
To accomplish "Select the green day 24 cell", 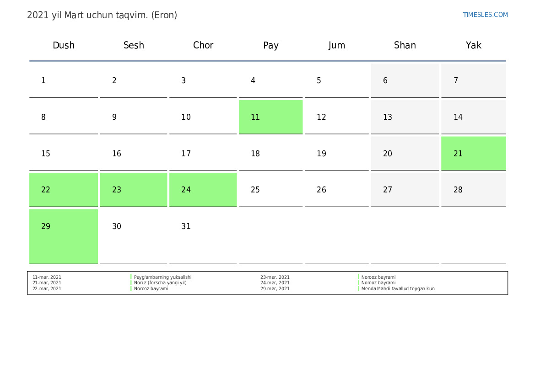I will click(203, 190).
